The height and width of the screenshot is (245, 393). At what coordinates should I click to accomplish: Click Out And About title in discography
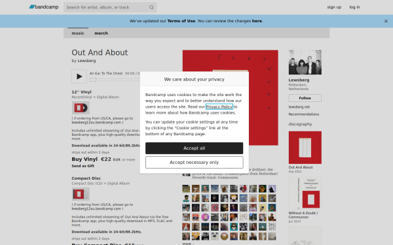[301, 167]
